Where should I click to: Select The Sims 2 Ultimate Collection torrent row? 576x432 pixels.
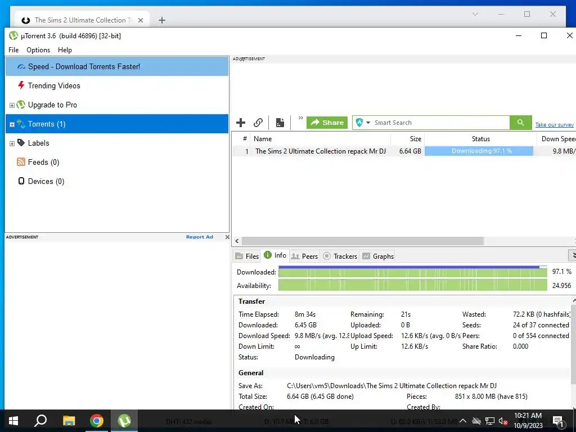point(404,151)
